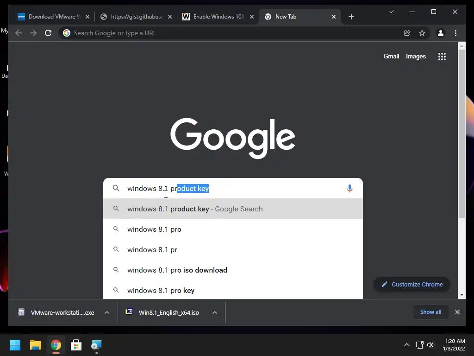The height and width of the screenshot is (356, 474).
Task: Reload the current page
Action: click(48, 33)
